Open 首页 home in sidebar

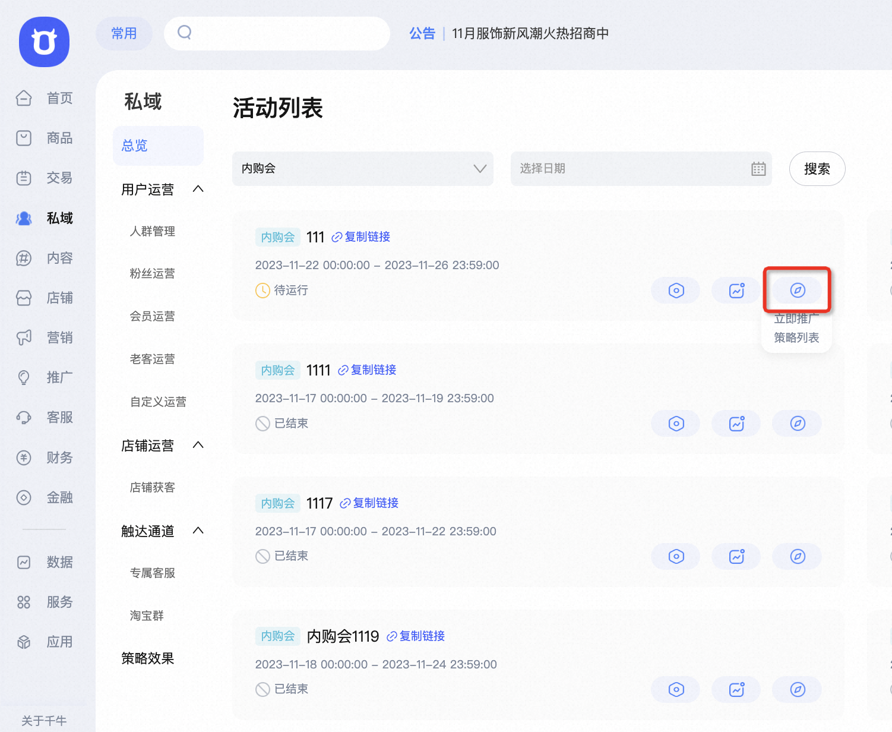pos(45,98)
